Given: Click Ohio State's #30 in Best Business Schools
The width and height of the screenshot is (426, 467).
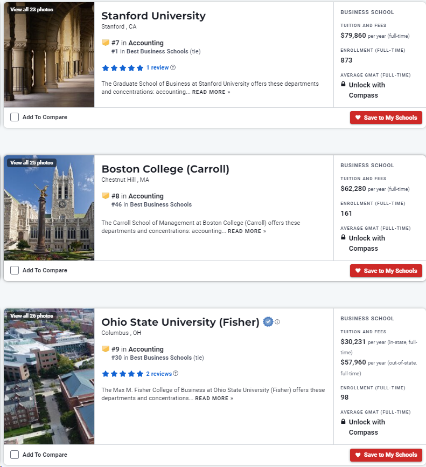Looking at the screenshot, I should click(158, 358).
